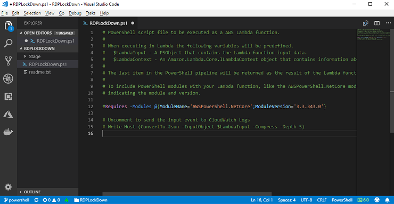Open the Debug view icon

click(9, 79)
